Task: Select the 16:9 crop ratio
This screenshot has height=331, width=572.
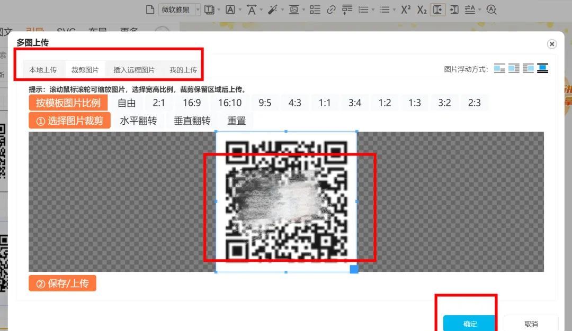Action: coord(192,103)
